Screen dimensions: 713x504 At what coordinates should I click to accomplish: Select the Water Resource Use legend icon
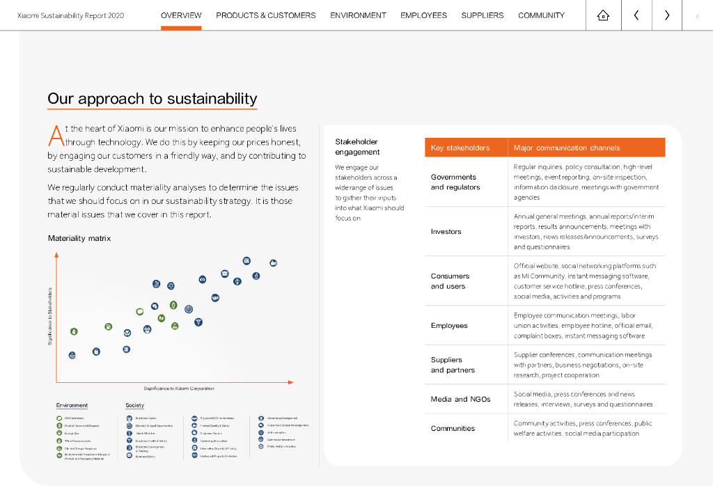point(59,441)
